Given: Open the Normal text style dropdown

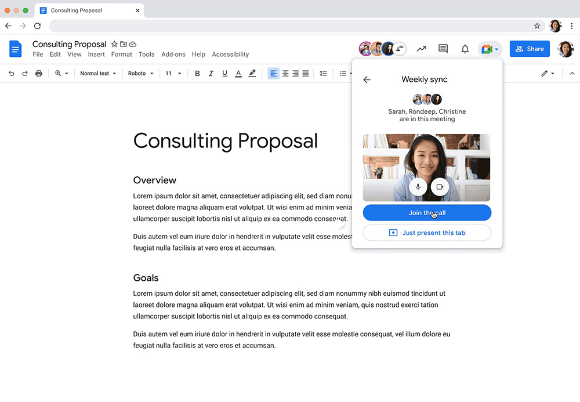Looking at the screenshot, I should [98, 73].
